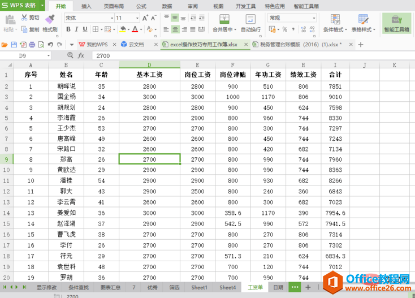This screenshot has width=415, height=298.
Task: Switch to the Sheet4 sheet tab
Action: coord(227,287)
